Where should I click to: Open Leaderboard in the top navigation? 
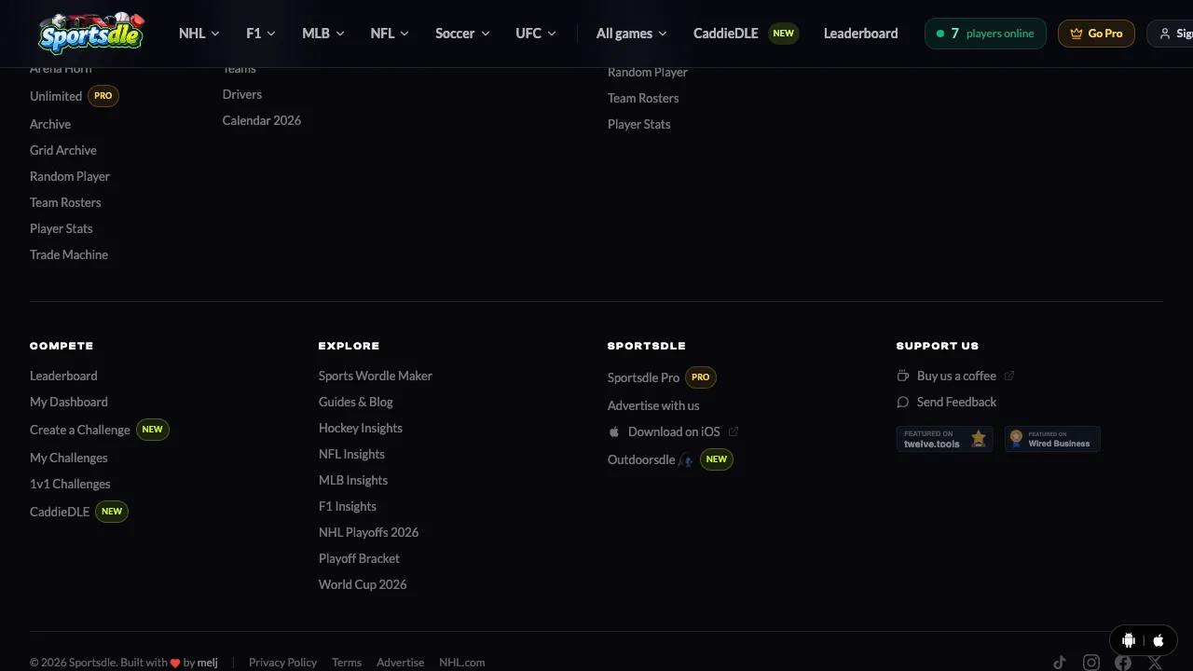(x=861, y=34)
